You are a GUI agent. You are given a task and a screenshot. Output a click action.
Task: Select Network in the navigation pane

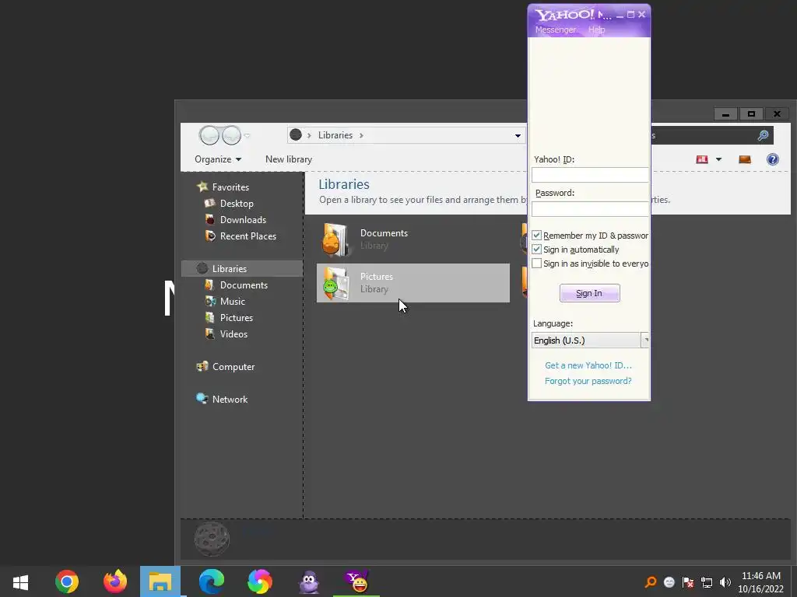tap(230, 400)
